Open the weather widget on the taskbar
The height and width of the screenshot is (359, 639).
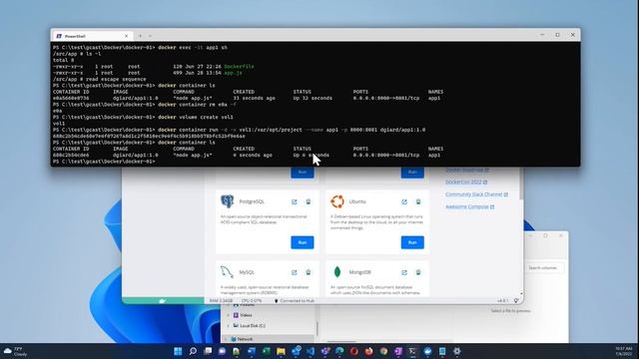[16, 351]
